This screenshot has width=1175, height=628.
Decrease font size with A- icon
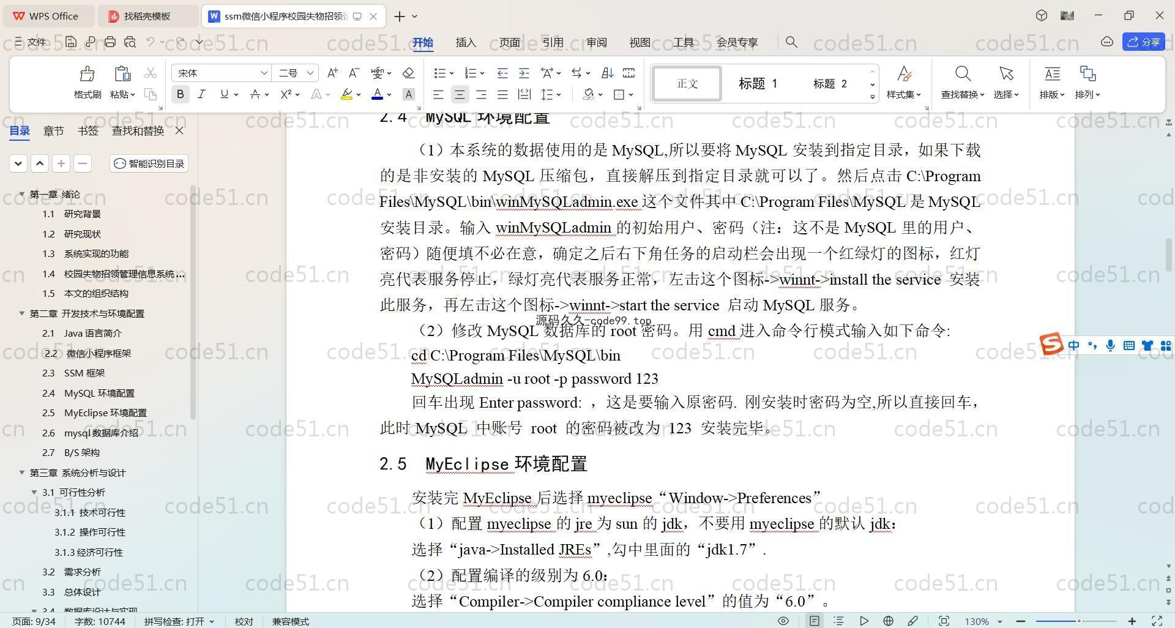[354, 73]
